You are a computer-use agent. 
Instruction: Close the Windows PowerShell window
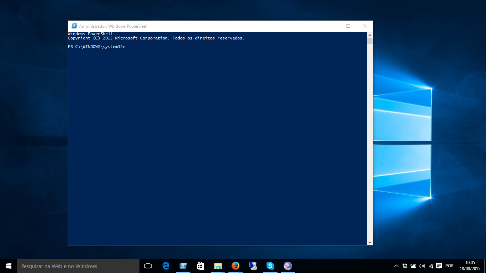coord(365,26)
